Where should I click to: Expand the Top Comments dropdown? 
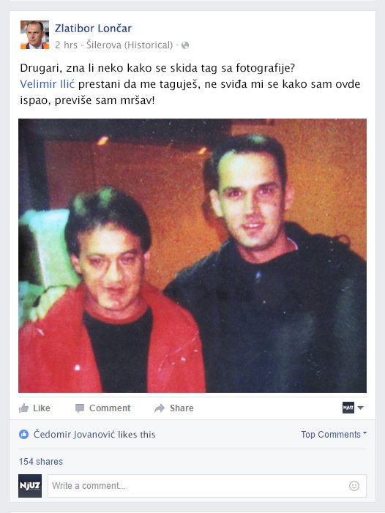334,435
